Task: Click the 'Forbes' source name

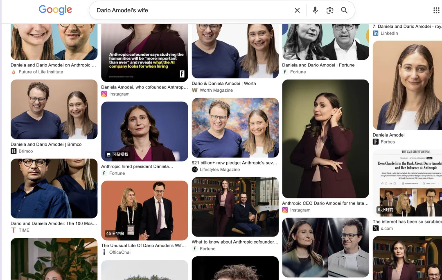Action: 388,142
